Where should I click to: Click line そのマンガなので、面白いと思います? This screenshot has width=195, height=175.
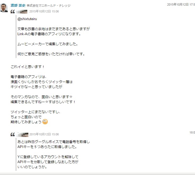[x=41, y=97]
